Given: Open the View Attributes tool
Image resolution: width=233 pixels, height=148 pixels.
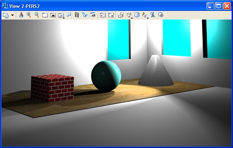Looking at the screenshot, I should 6,15.
